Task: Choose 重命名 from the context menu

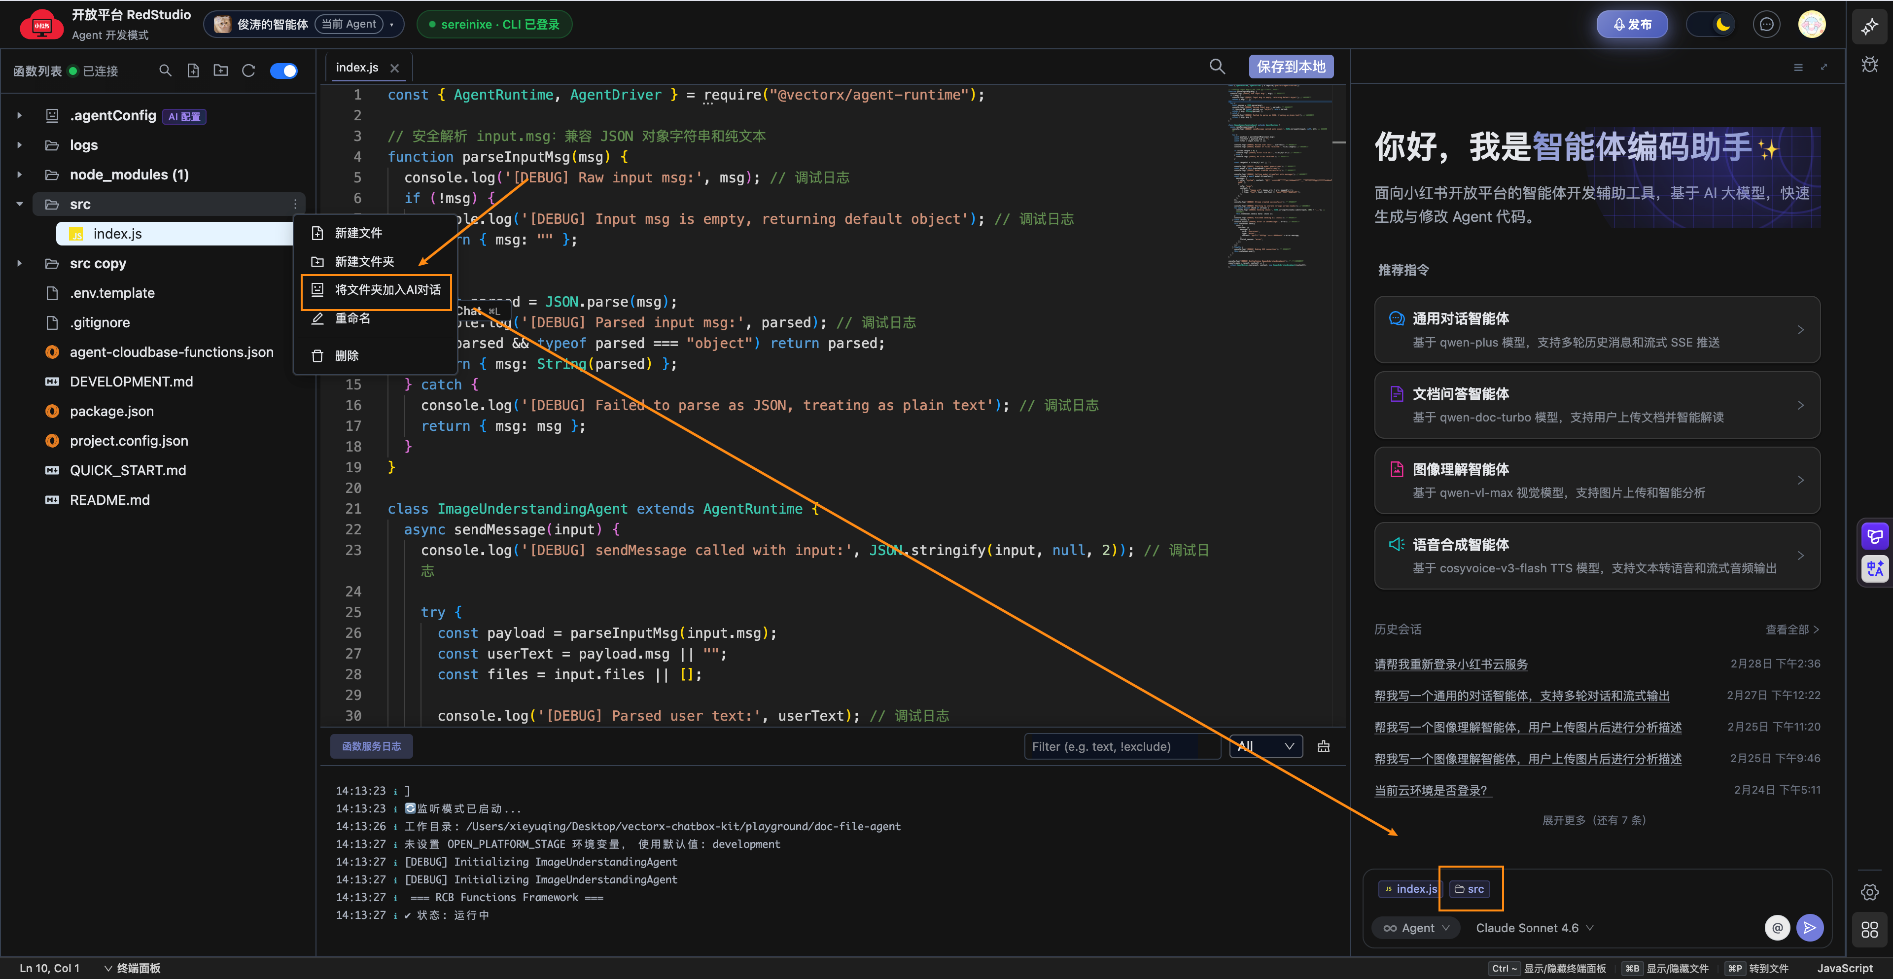Action: 375,318
